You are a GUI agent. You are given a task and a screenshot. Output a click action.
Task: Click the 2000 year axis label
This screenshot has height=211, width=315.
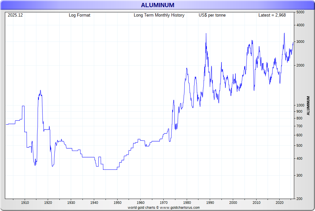tap(233, 203)
